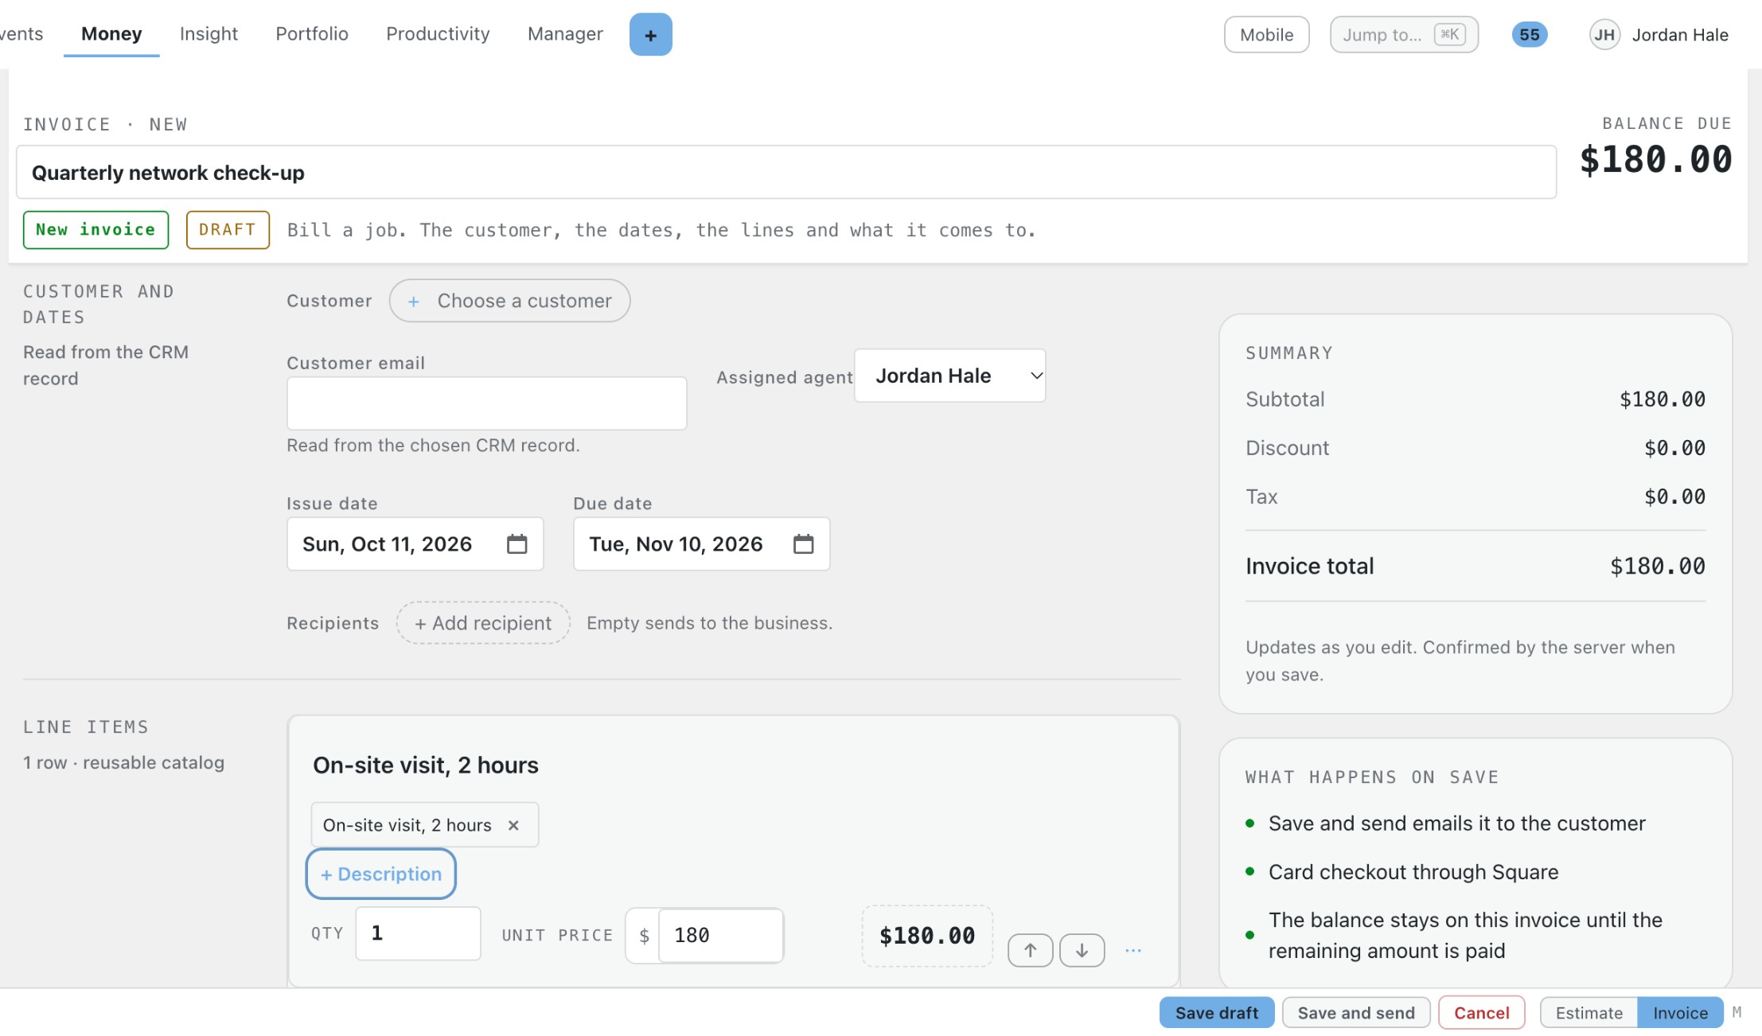Click the Due date field

pyautogui.click(x=701, y=544)
